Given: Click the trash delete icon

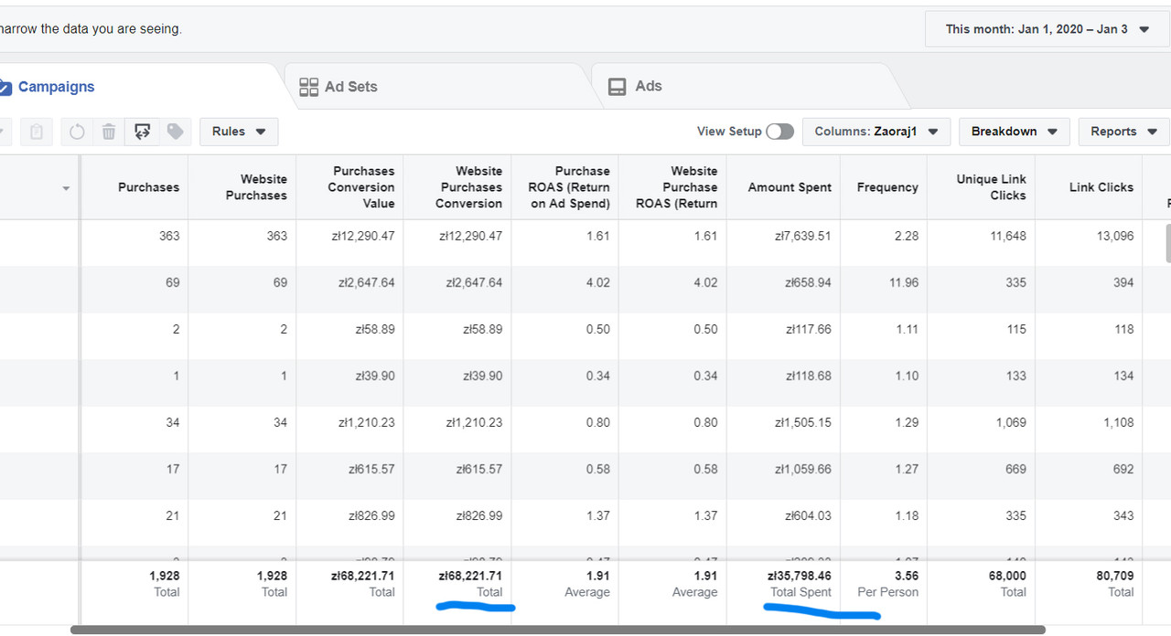Looking at the screenshot, I should (109, 132).
